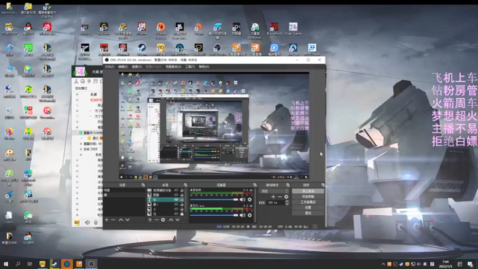The width and height of the screenshot is (478, 269).
Task: Click the Mixer panel vertical scrollbar
Action: click(255, 205)
